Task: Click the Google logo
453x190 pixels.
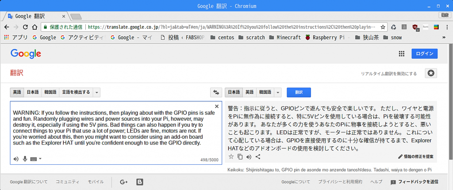Action: point(26,54)
